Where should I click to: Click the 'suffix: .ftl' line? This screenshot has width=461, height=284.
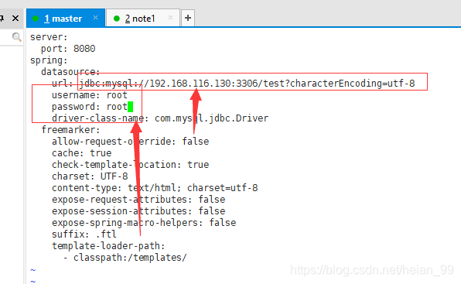coord(84,234)
